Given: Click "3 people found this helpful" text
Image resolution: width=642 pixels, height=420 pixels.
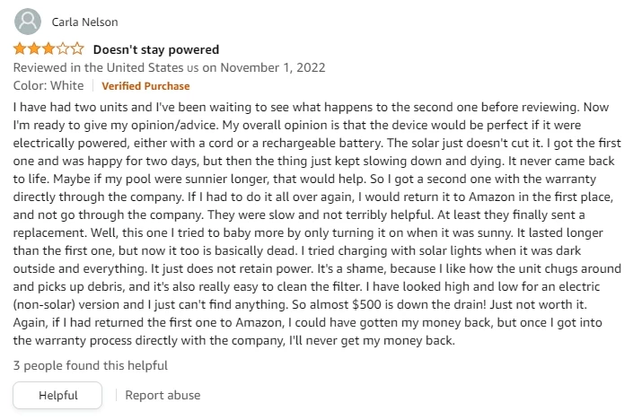Looking at the screenshot, I should (x=91, y=365).
